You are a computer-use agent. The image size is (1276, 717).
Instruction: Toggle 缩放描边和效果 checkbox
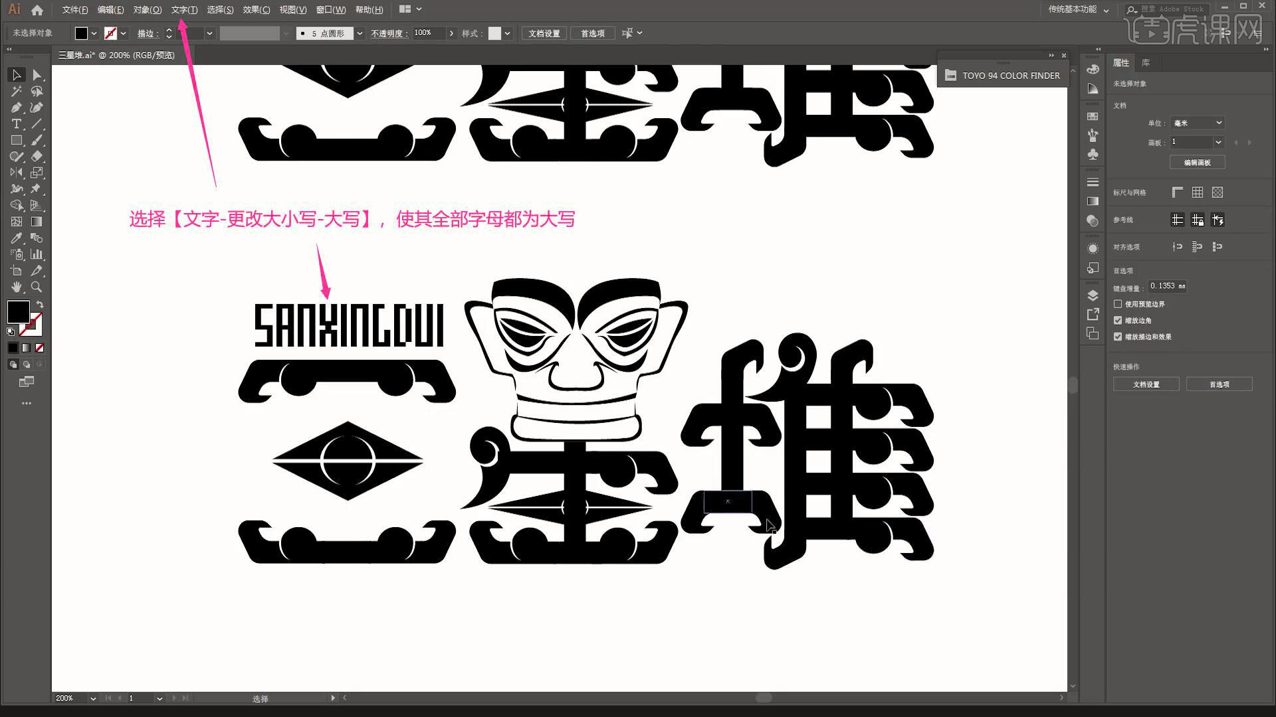tap(1117, 336)
